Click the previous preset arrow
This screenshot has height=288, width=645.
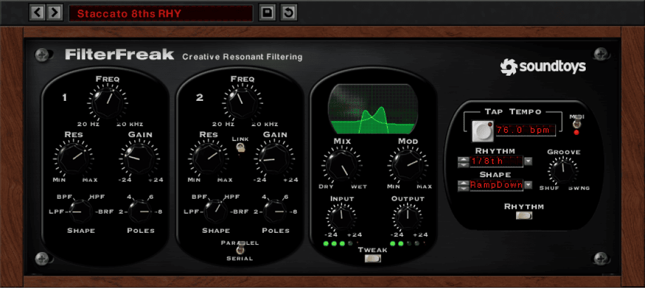pyautogui.click(x=37, y=12)
